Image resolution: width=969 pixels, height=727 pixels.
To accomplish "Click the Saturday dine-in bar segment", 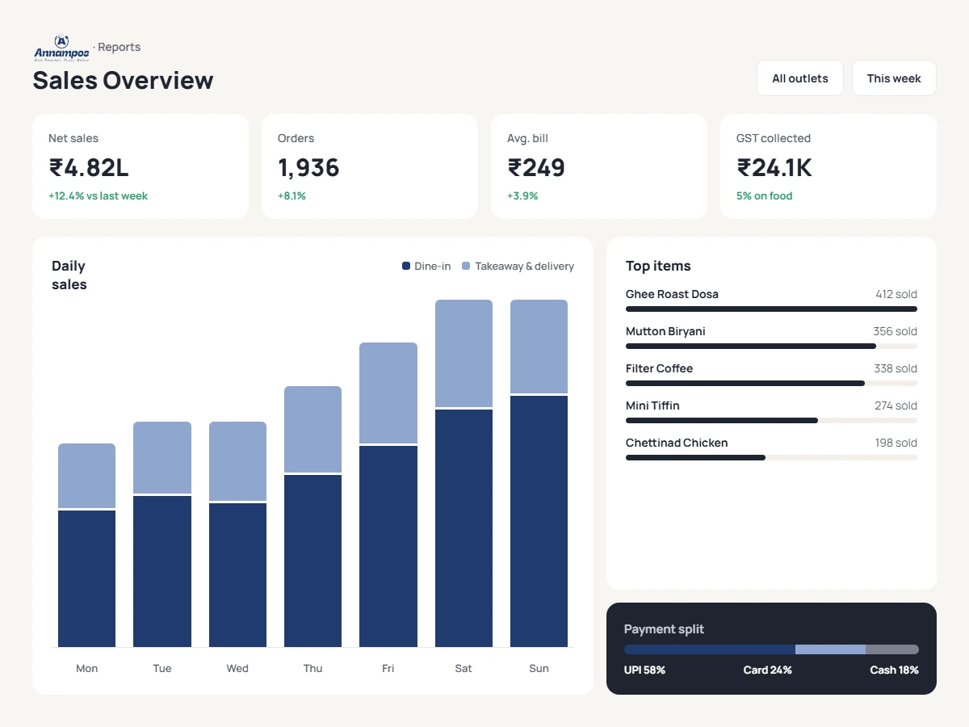I will (x=464, y=528).
